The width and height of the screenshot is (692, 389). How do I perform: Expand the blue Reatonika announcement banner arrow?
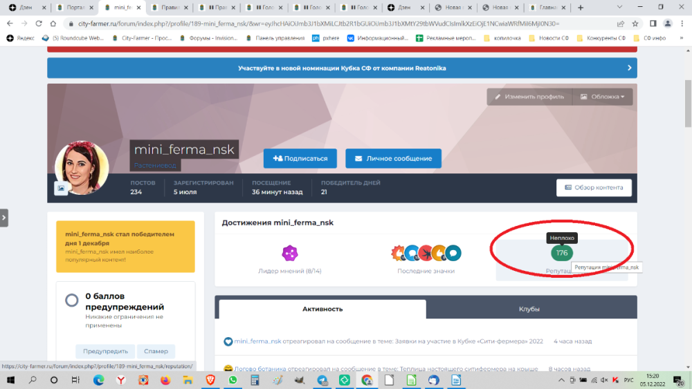point(628,68)
